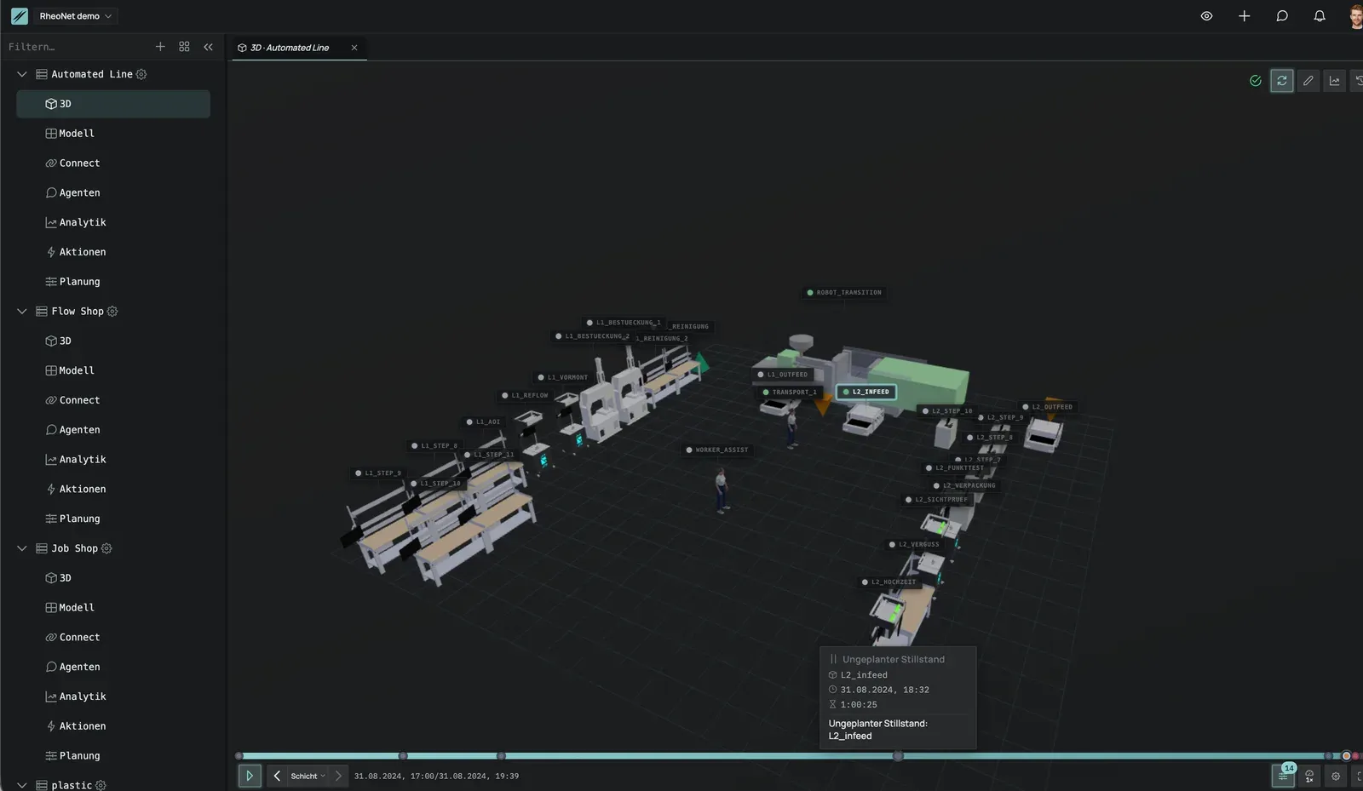Toggle the live refresh sync button
This screenshot has width=1363, height=791.
click(x=1281, y=81)
